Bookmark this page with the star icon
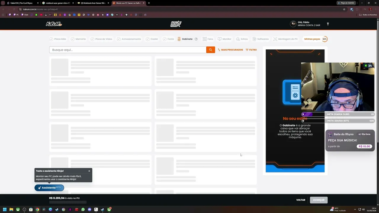 pos(344,9)
